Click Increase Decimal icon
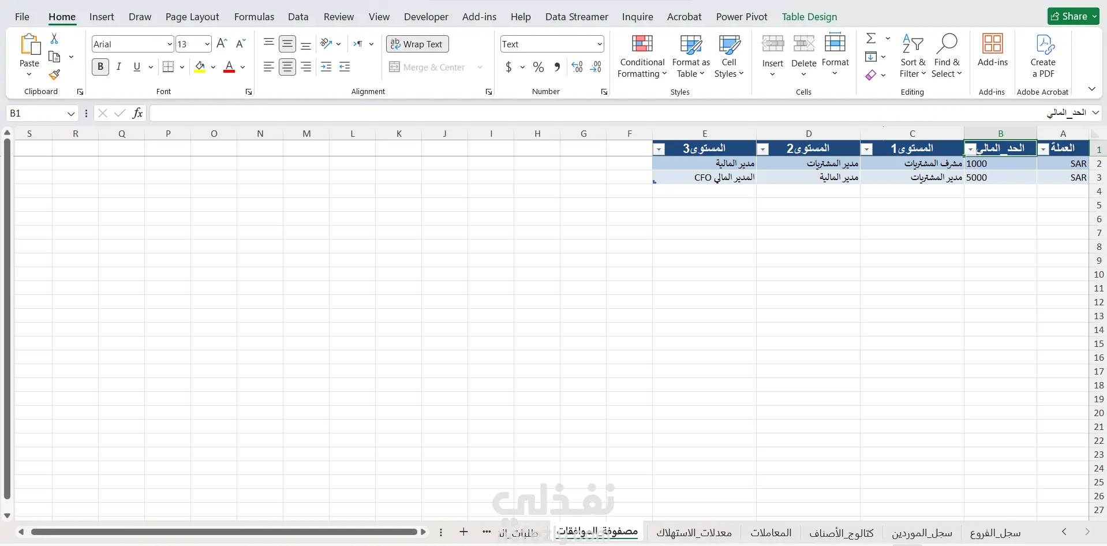 point(577,67)
